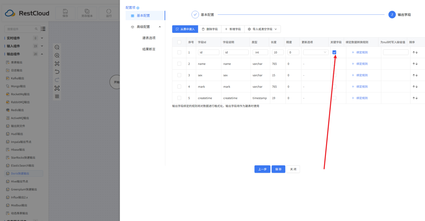The image size is (425, 221).
Task: Open the 建表选项 menu item
Action: pos(149,38)
